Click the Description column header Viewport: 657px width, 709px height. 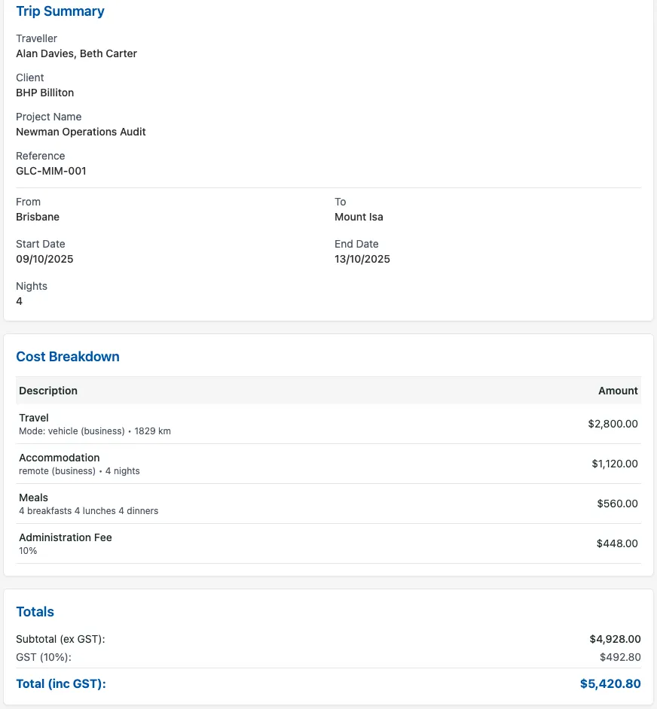tap(48, 391)
